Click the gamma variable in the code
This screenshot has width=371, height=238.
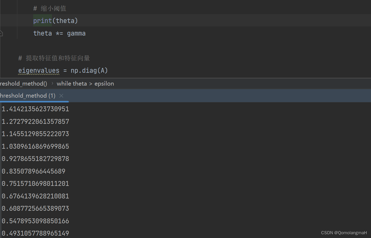[x=76, y=33]
